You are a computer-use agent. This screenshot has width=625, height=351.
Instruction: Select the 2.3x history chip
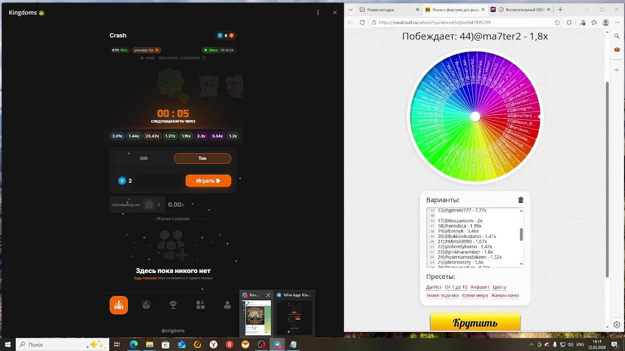[x=201, y=136]
